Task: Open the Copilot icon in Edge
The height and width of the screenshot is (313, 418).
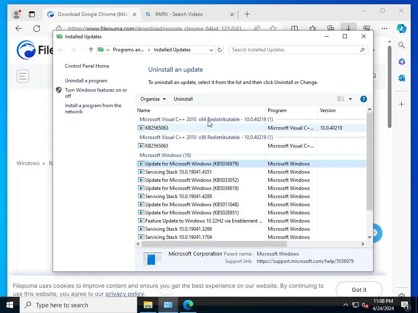Action: [402, 29]
